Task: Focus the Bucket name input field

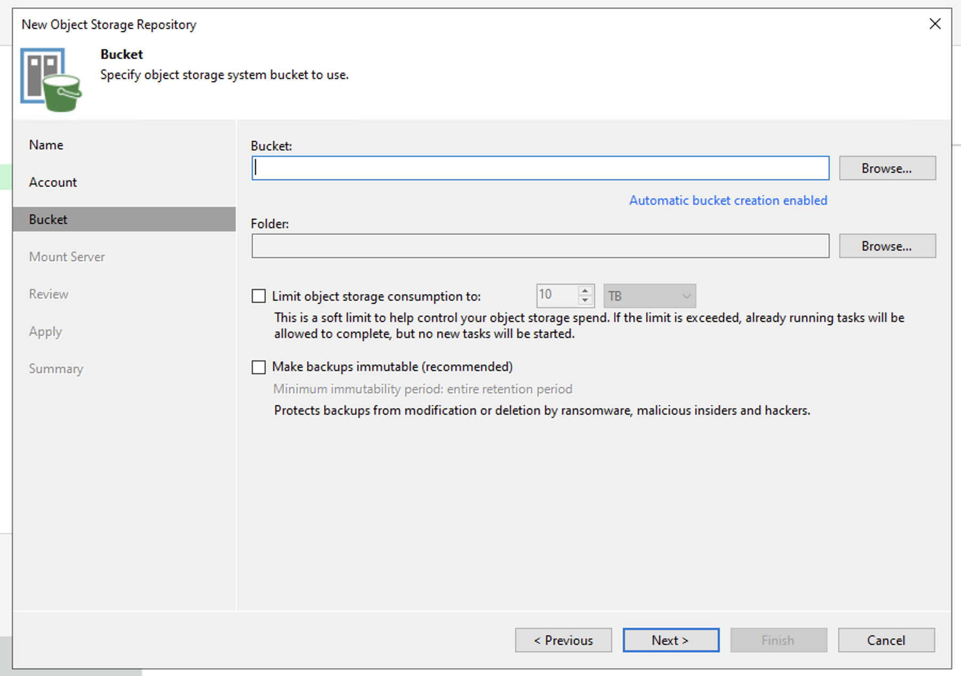Action: pos(540,168)
